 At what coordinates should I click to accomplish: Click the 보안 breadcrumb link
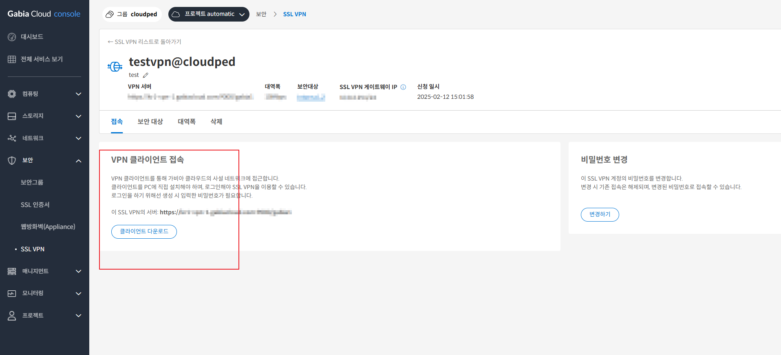click(261, 14)
